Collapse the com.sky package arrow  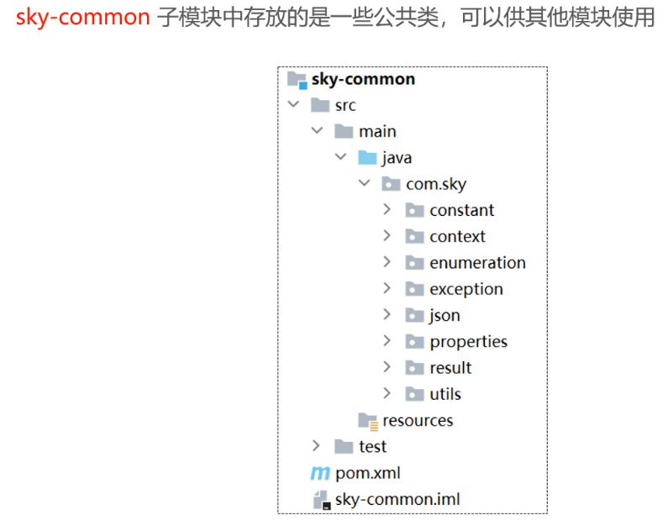364,183
